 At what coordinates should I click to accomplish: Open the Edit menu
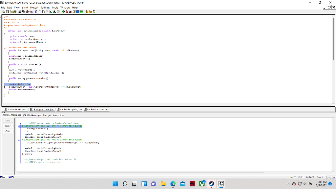(10, 8)
